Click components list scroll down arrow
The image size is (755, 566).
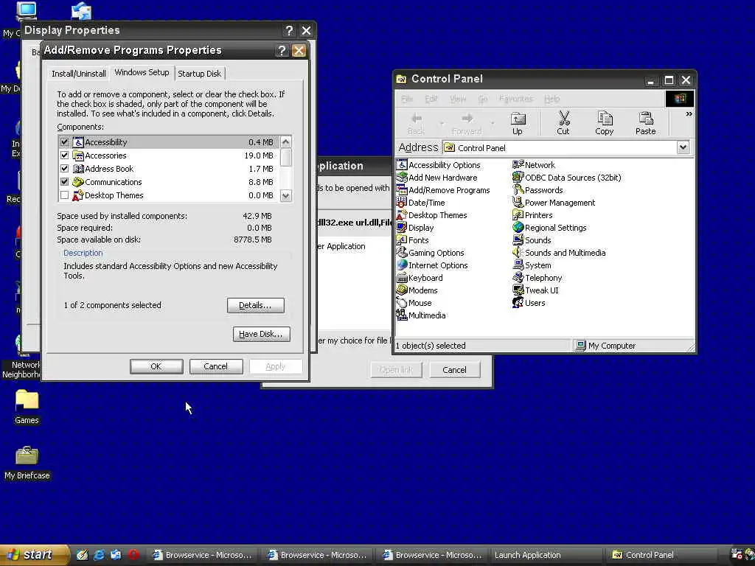coord(285,195)
